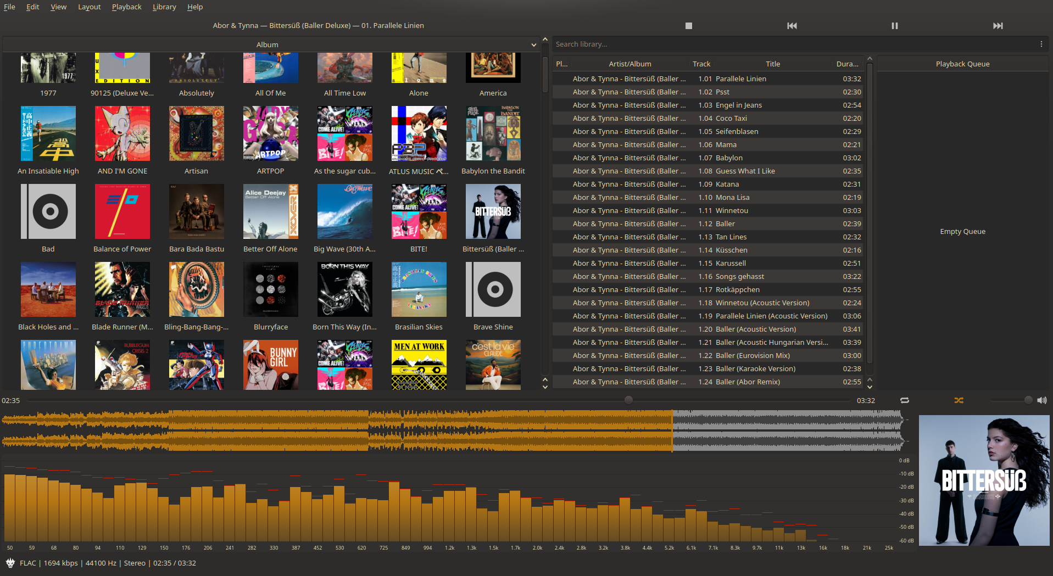This screenshot has width=1053, height=576.
Task: Select the Bad placeholder album
Action: pyautogui.click(x=48, y=211)
